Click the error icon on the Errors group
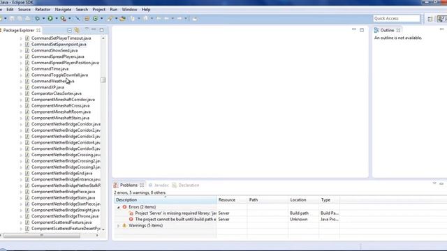447x251 pixels. [x=124, y=207]
